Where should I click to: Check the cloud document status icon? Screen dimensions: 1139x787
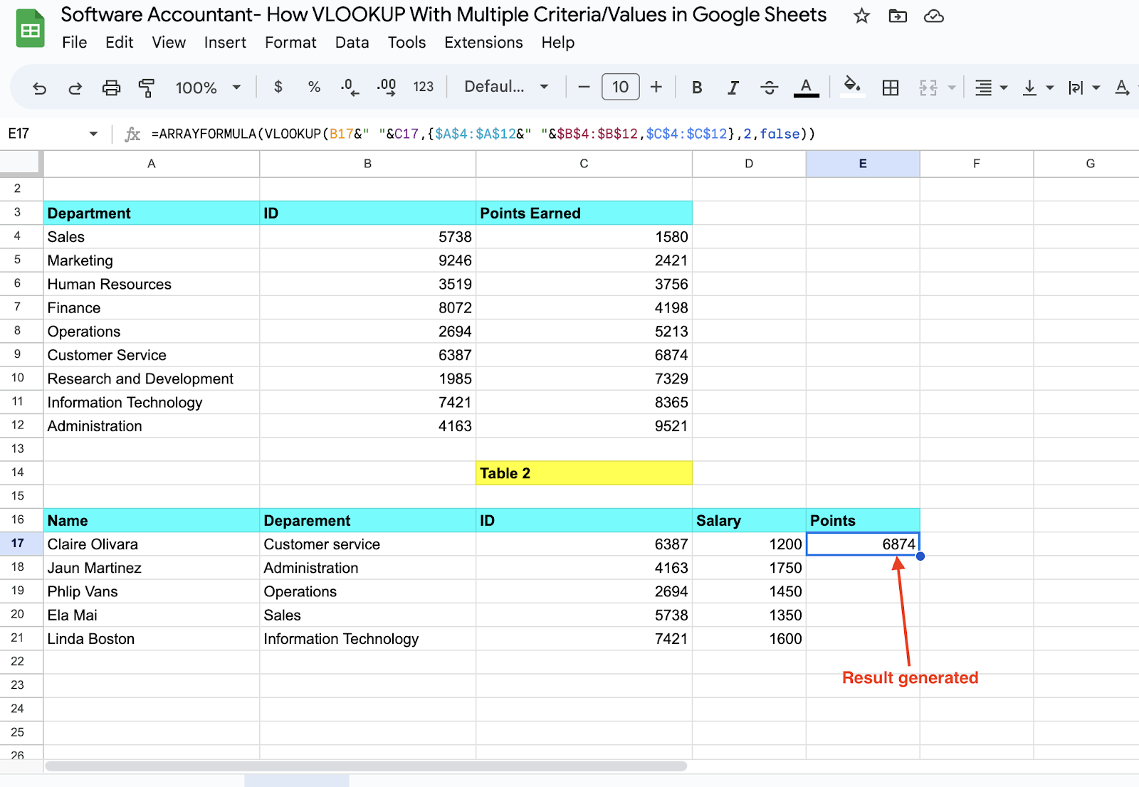(933, 16)
